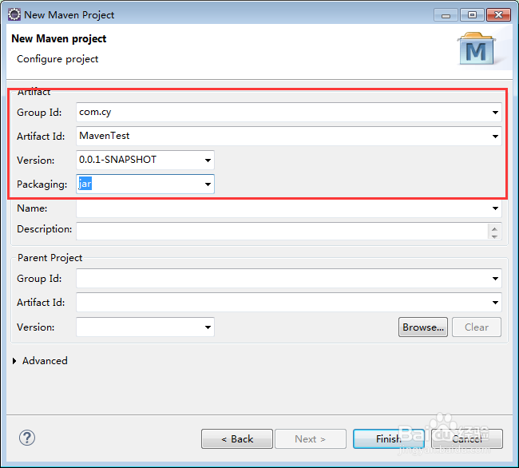Open the Parent Project Version dropdown arrow
Screen dimensions: 519x468
pyautogui.click(x=208, y=327)
